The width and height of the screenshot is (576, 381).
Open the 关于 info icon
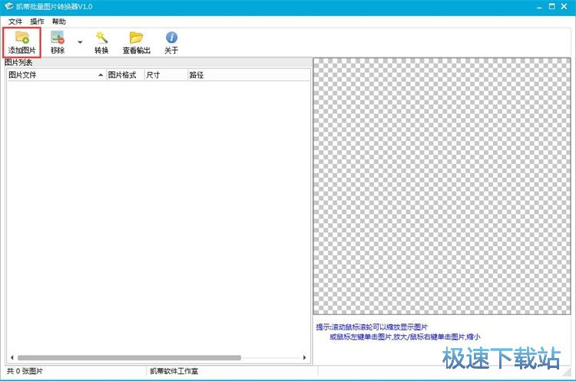(x=171, y=42)
